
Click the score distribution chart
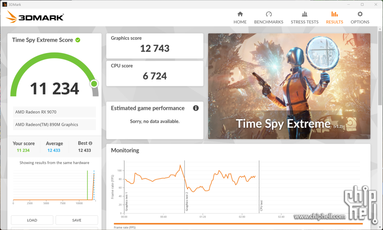click(54, 187)
